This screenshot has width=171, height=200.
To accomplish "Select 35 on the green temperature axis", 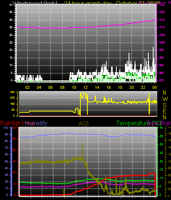I will click(x=161, y=136).
